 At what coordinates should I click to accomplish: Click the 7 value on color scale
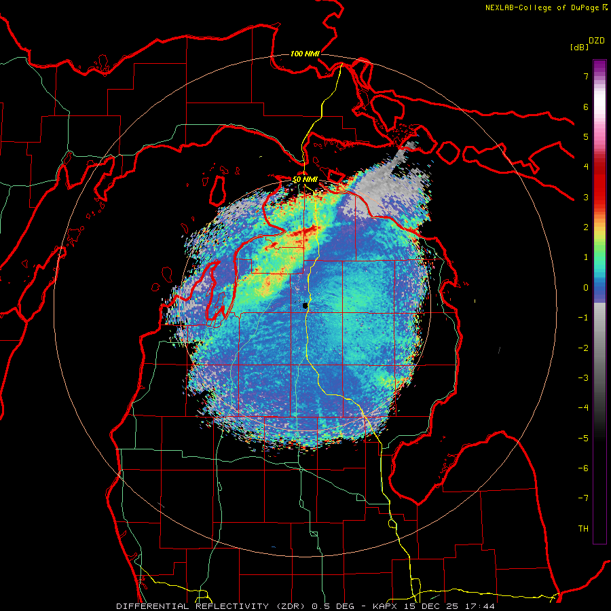coord(586,76)
